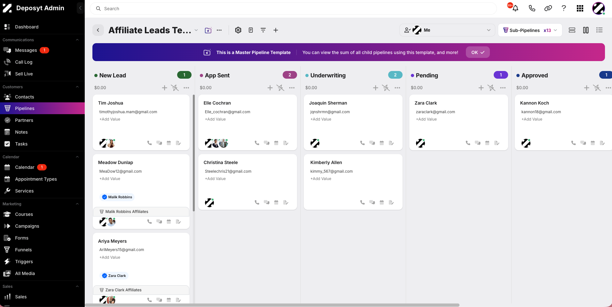Open the pipeline settings gear icon
Image resolution: width=612 pixels, height=307 pixels.
click(238, 30)
